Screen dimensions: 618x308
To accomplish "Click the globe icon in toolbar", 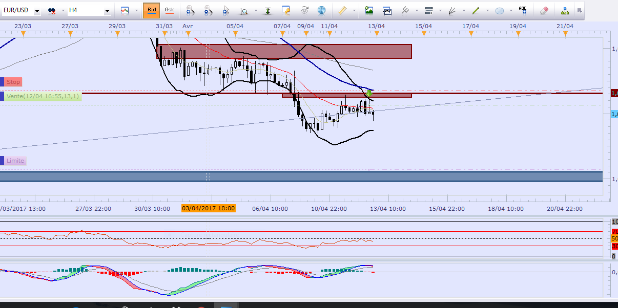I will pos(321,10).
